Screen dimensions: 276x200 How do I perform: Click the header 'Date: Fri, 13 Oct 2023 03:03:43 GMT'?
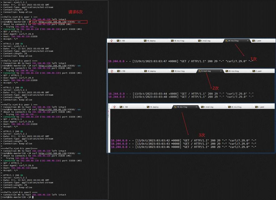[25, 5]
